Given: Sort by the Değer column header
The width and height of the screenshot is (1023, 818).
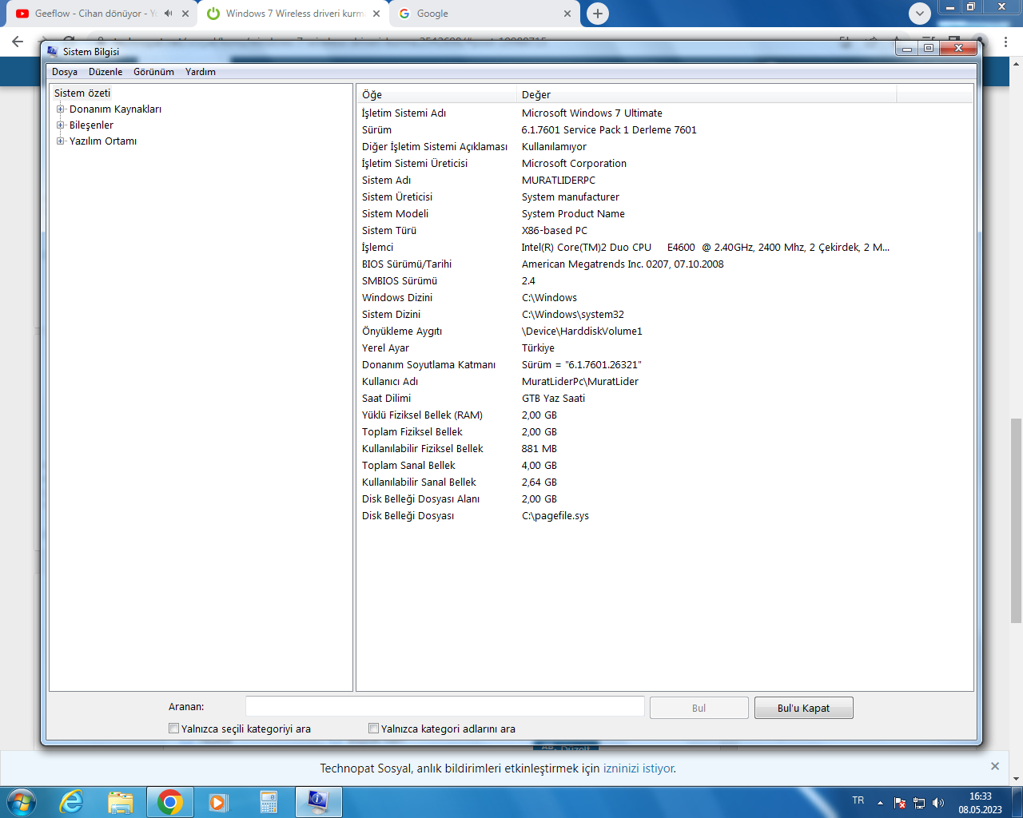Looking at the screenshot, I should pyautogui.click(x=707, y=94).
